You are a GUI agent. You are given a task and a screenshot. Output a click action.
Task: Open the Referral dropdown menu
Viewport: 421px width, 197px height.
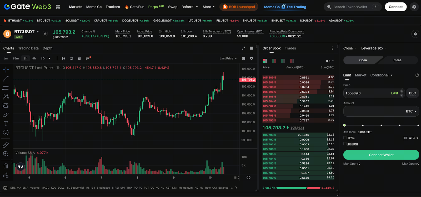[189, 7]
